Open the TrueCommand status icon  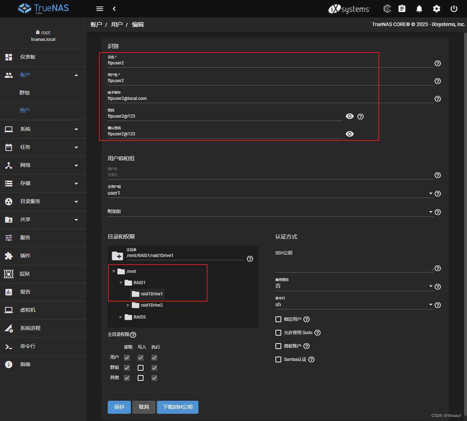(387, 9)
